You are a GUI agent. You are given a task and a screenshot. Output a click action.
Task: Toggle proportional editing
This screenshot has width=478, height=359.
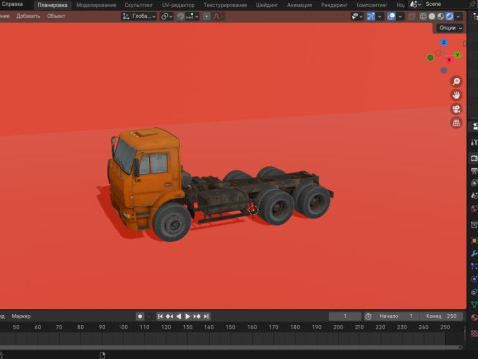click(x=206, y=16)
